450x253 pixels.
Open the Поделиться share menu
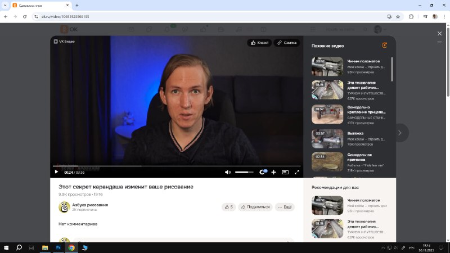pos(255,207)
